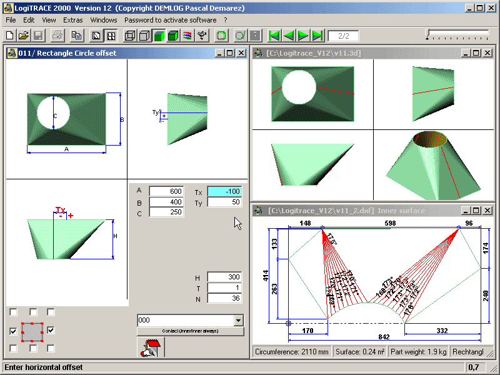Tick the bottom-right checkbox around the square
Viewport: 500px width, 375px height.
tap(51, 348)
